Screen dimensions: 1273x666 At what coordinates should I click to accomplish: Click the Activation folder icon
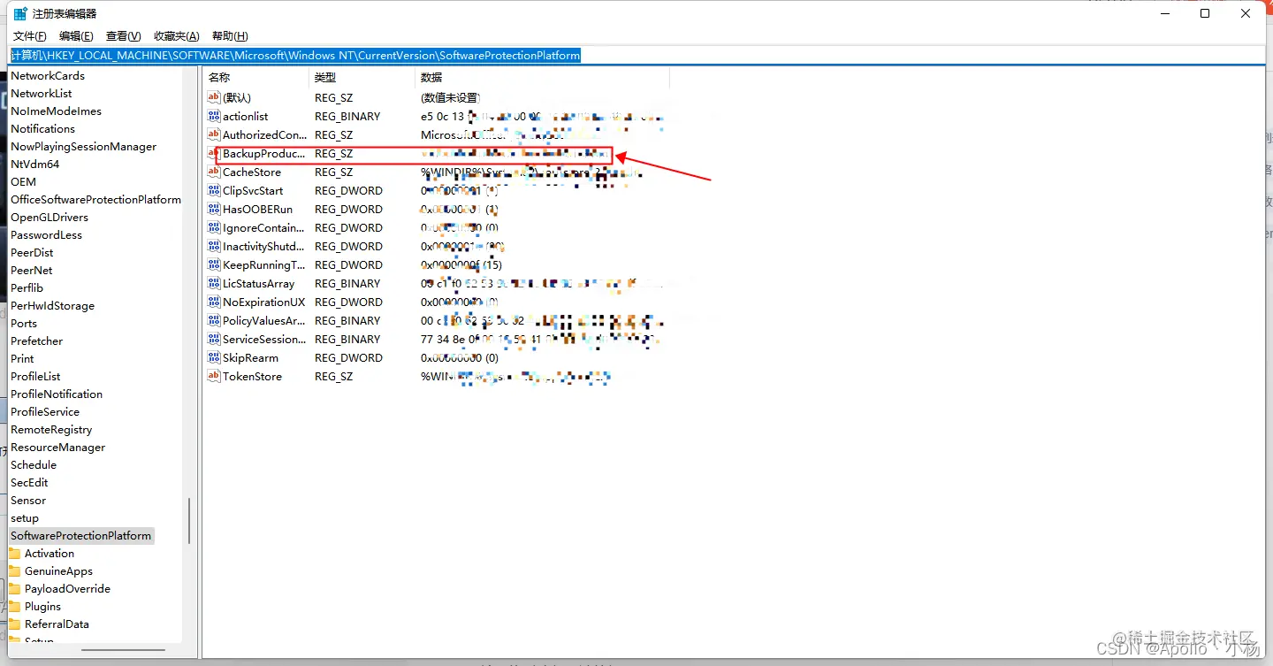(14, 553)
